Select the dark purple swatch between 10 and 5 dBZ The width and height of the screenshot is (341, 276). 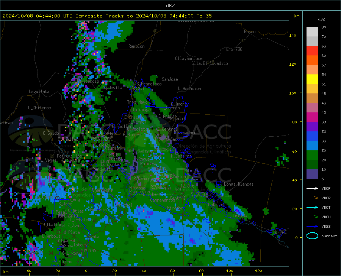[x=312, y=174]
